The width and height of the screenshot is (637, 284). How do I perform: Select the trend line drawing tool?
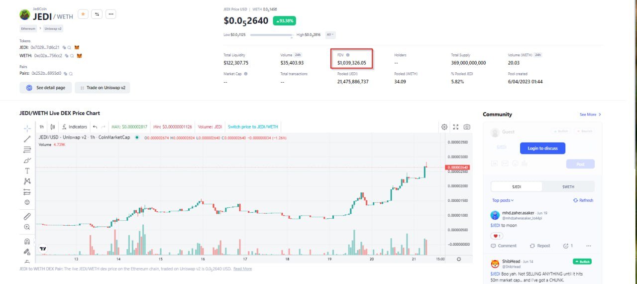[27, 139]
